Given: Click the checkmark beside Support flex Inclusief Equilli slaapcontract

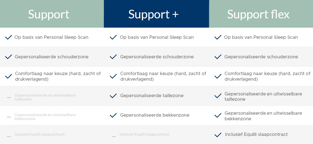Looking at the screenshot, I should tap(218, 135).
